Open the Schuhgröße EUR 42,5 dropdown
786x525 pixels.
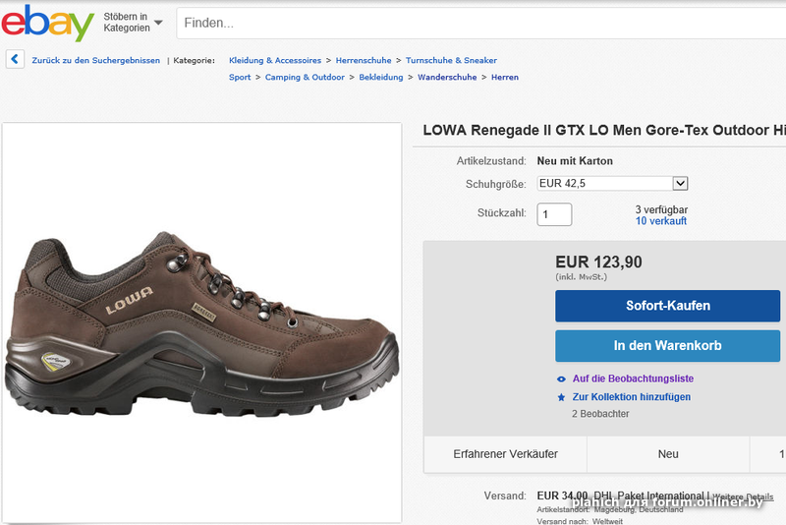tap(612, 184)
